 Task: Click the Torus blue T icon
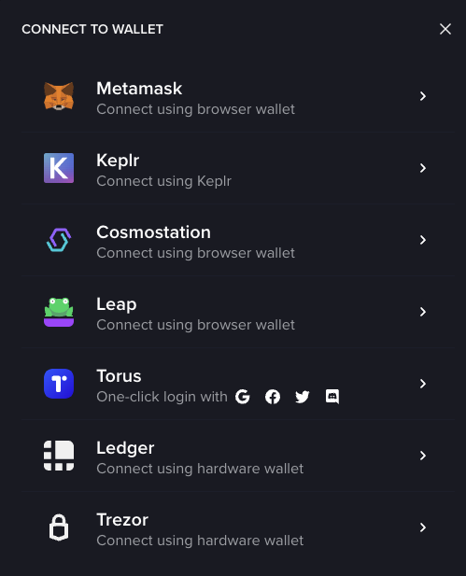(x=59, y=384)
